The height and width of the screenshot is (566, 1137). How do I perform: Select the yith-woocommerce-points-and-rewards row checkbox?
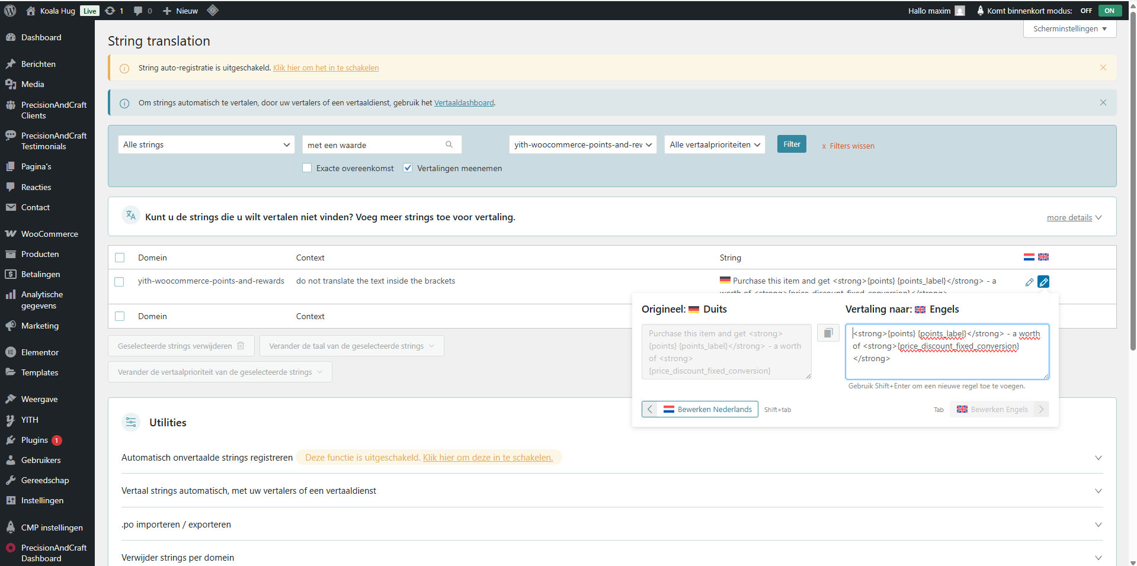120,282
